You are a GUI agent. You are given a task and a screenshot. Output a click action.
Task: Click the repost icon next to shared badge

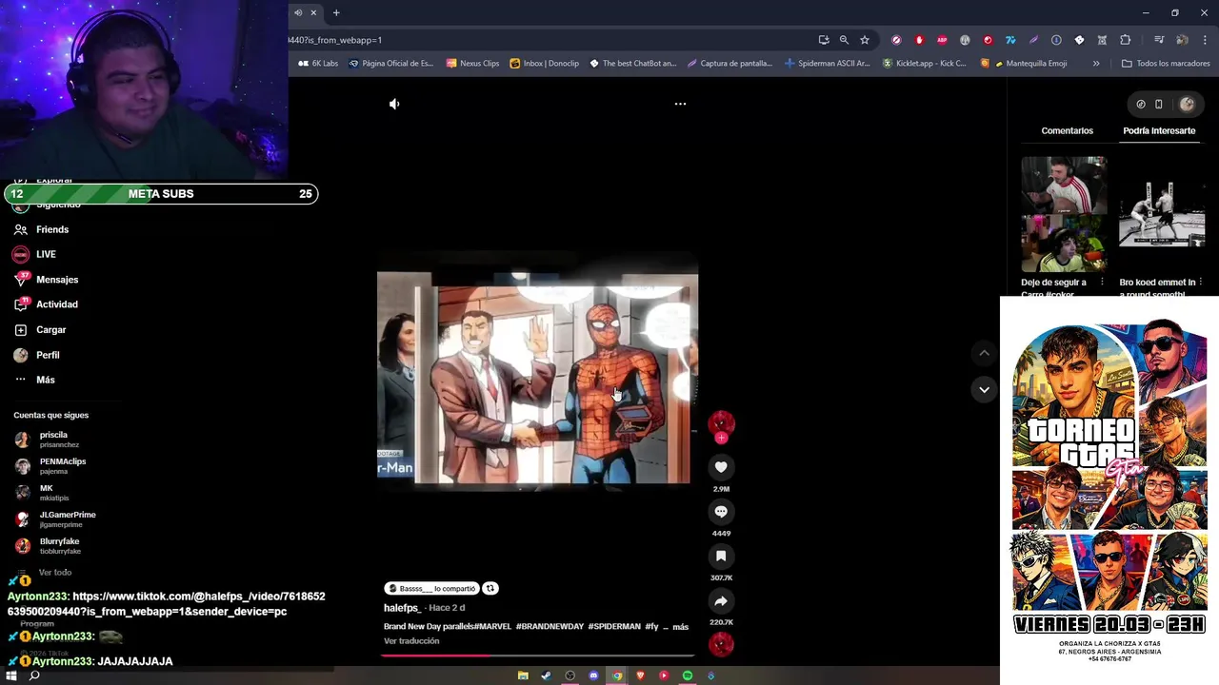(x=490, y=588)
